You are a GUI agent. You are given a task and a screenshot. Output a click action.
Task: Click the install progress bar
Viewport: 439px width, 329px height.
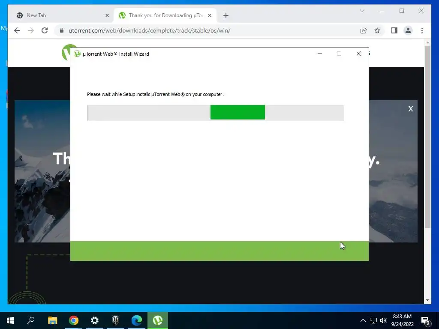(216, 113)
